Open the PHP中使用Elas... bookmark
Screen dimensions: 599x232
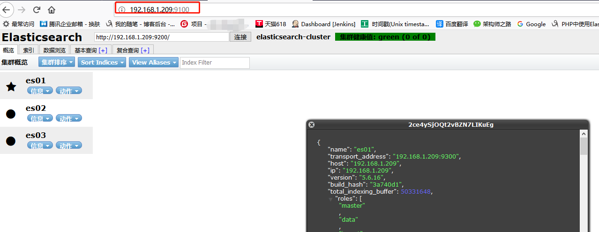(x=575, y=24)
